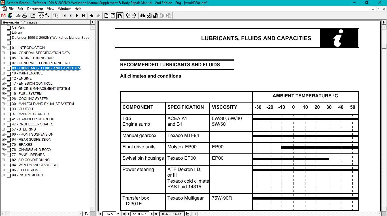
Task: Open the File menu
Action: pyautogui.click(x=11, y=9)
